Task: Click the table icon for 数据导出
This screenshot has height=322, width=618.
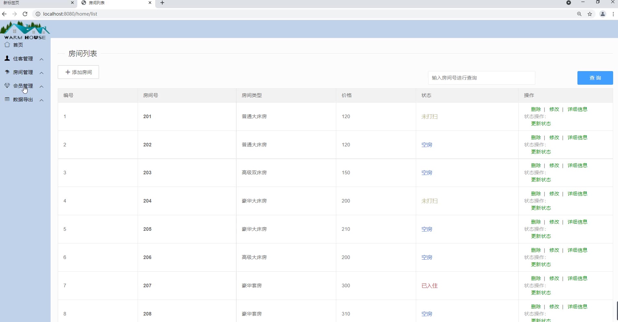Action: tap(7, 99)
